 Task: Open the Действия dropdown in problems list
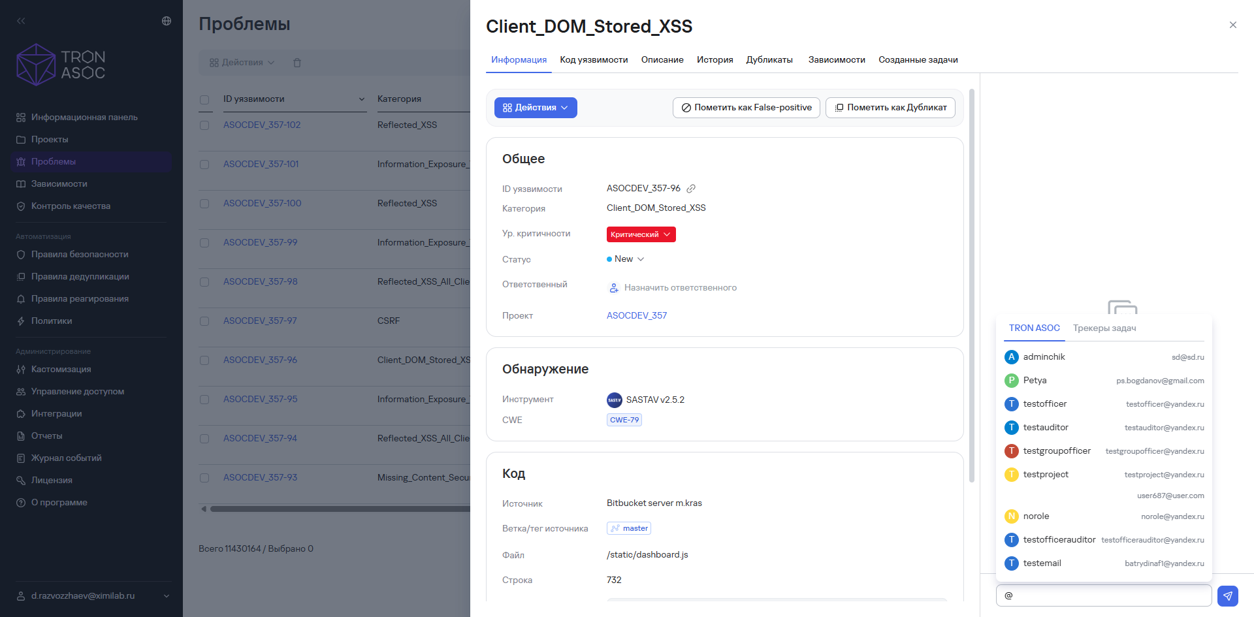pyautogui.click(x=242, y=63)
